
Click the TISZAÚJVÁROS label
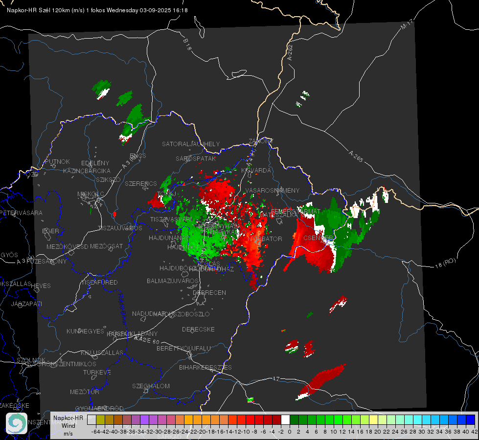coord(120,228)
